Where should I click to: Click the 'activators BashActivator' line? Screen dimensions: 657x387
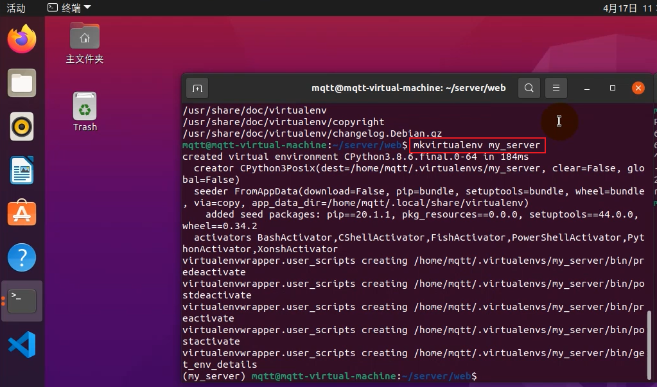419,237
